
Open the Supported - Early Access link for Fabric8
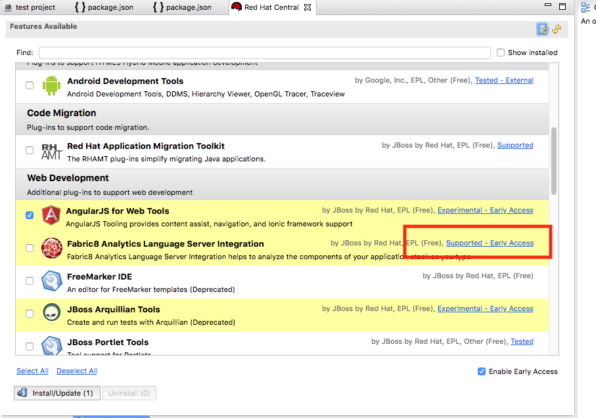coord(490,243)
